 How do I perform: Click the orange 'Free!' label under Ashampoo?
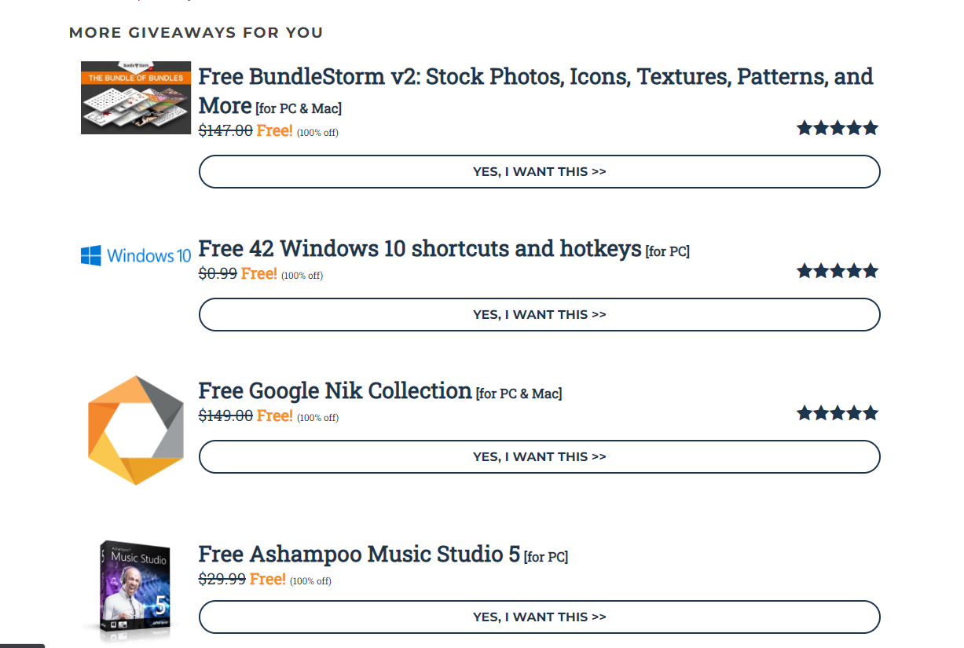tap(267, 580)
